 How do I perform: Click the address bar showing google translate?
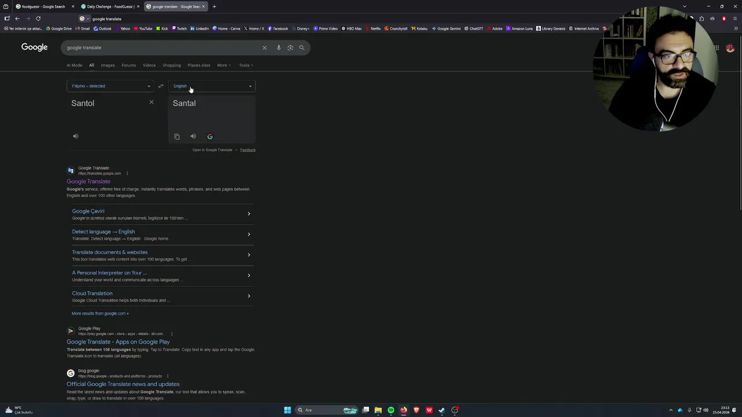click(107, 19)
